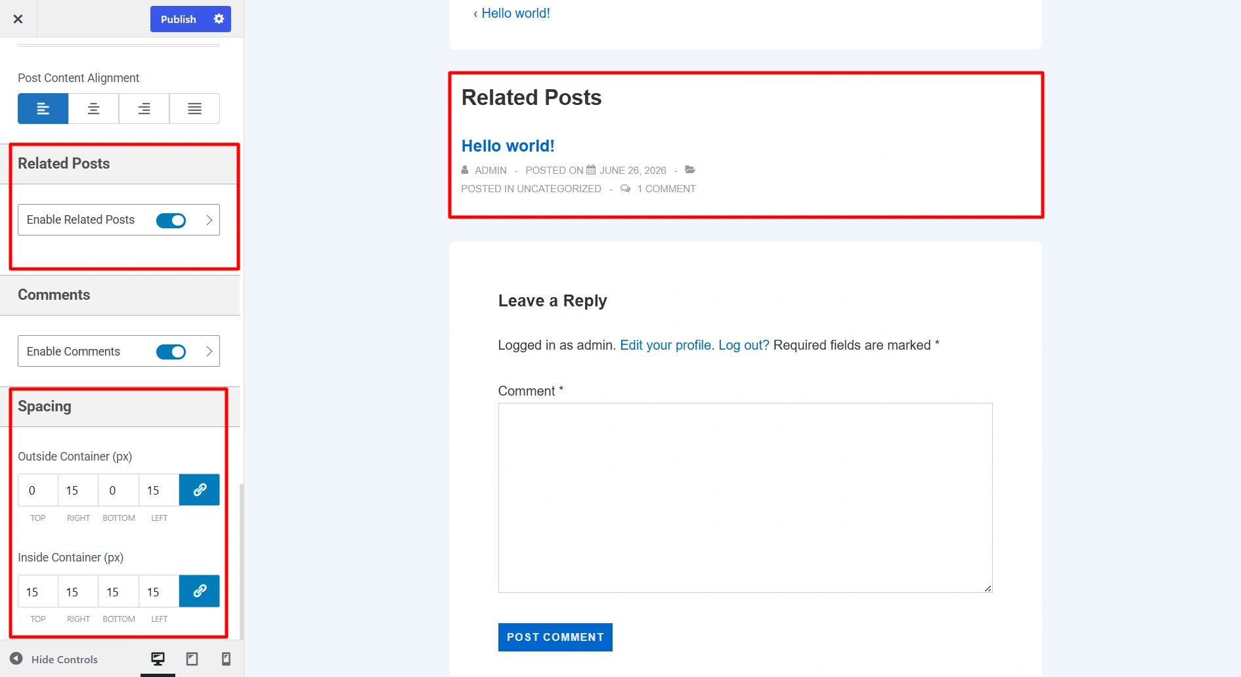Image resolution: width=1241 pixels, height=677 pixels.
Task: Toggle link values for Inside Container
Action: [x=200, y=591]
